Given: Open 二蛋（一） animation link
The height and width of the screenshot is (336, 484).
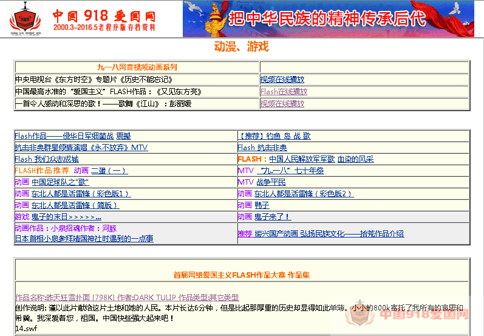Looking at the screenshot, I should [109, 171].
